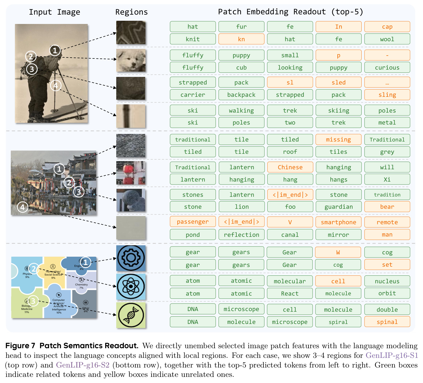Click the 'walking' token box
Screen dimensions: 423x383
pyautogui.click(x=241, y=111)
